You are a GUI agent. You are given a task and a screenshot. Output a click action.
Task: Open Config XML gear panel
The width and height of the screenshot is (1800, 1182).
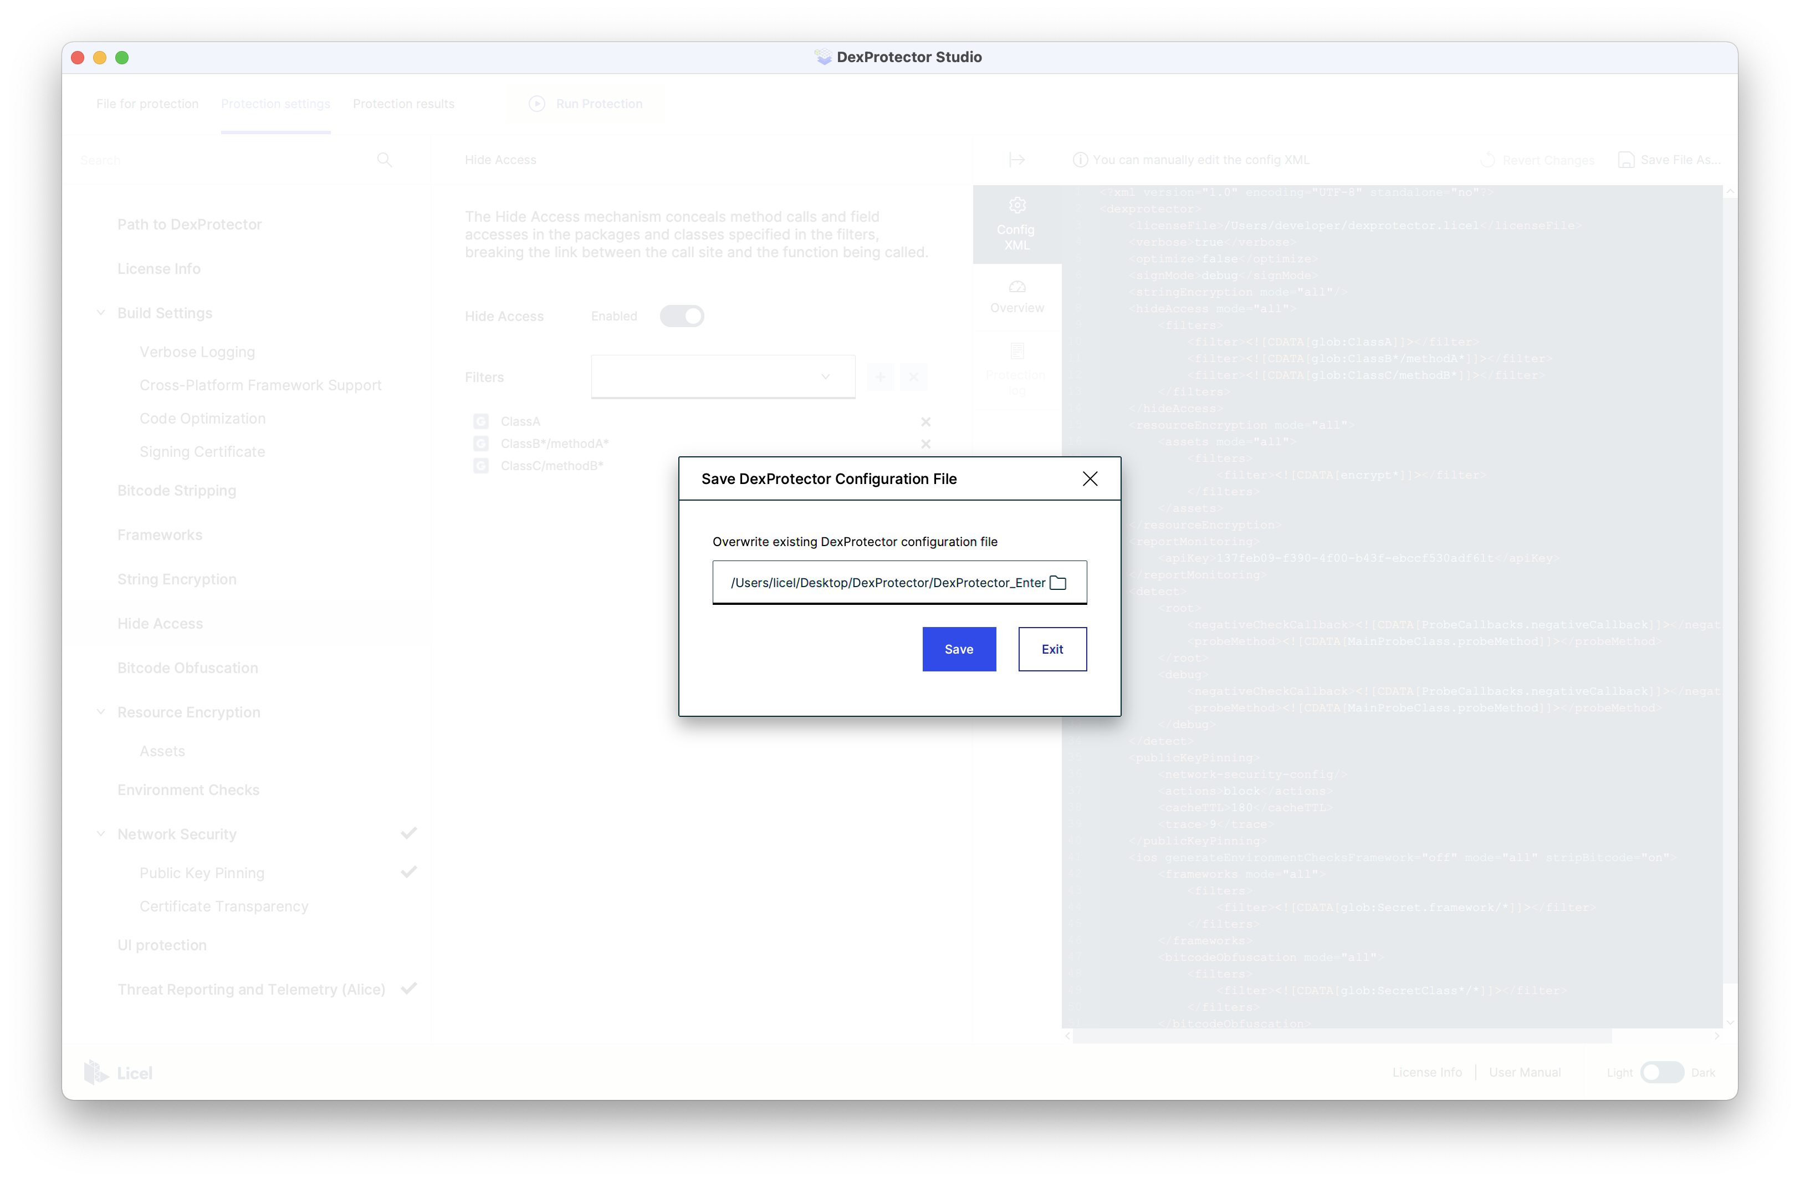(1016, 224)
